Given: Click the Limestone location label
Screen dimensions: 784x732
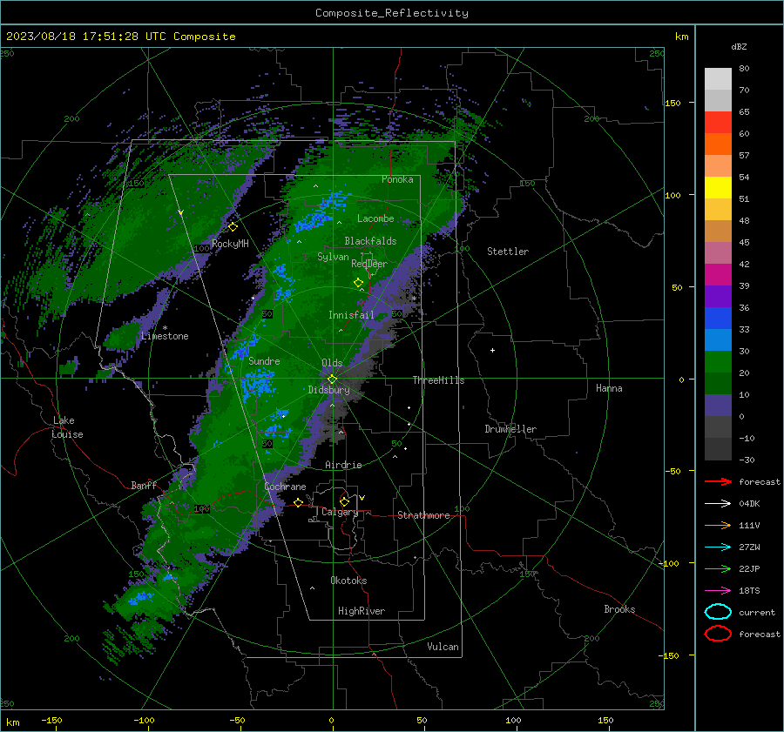Looking at the screenshot, I should click(x=165, y=336).
